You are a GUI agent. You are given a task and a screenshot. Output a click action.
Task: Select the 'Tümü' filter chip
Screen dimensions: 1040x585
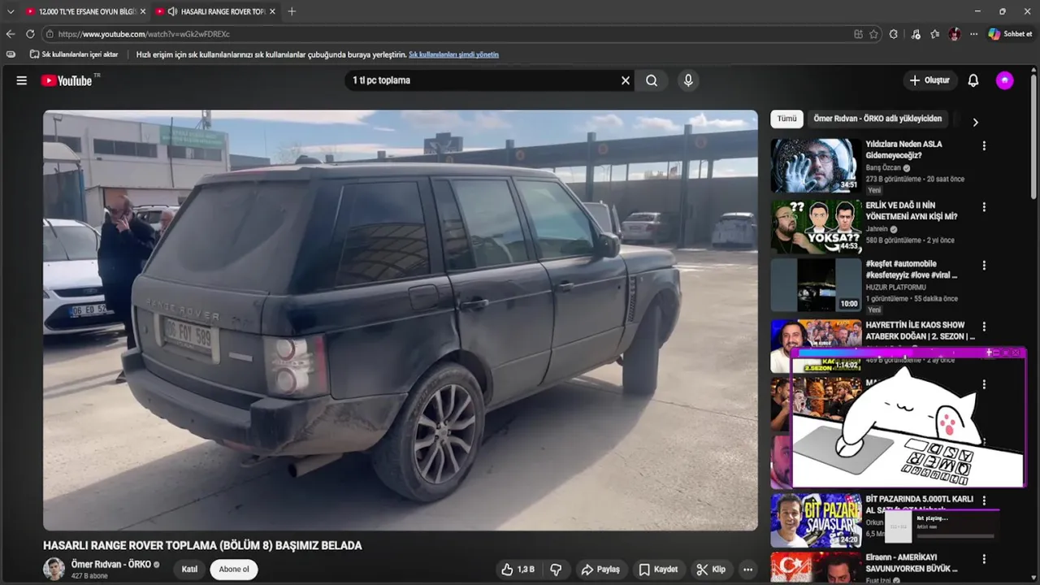pos(786,119)
